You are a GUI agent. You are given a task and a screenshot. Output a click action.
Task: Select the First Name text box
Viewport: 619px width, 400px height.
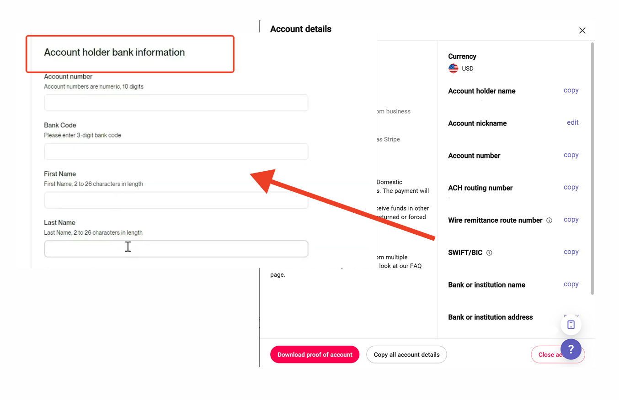tap(176, 200)
